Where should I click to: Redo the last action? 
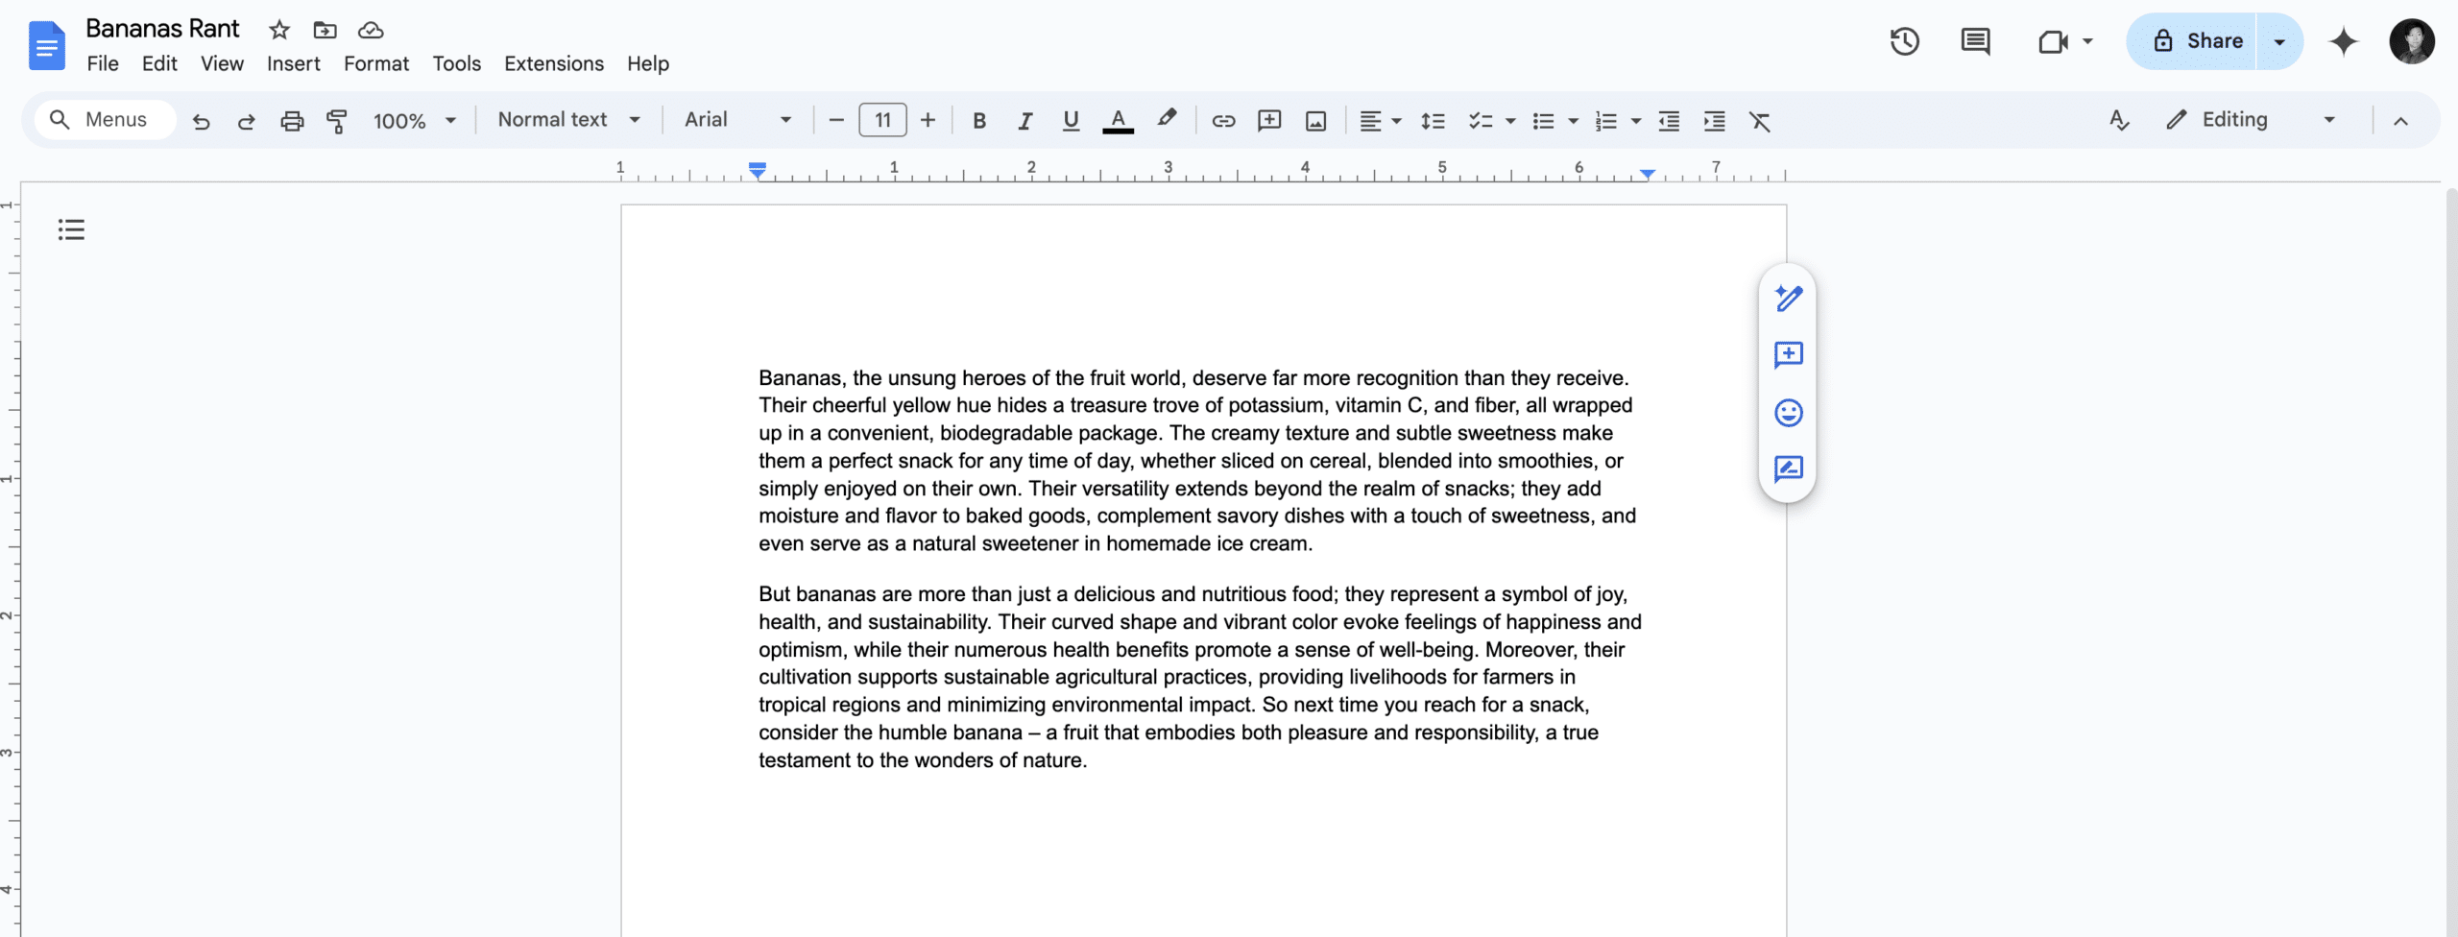246,121
